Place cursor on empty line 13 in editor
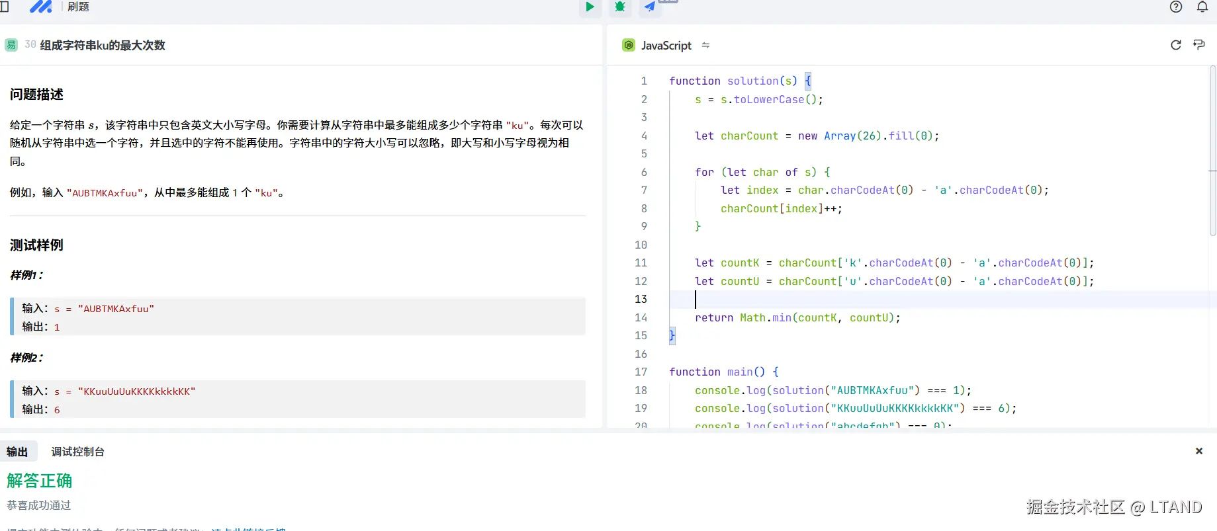This screenshot has height=531, width=1217. click(794, 300)
